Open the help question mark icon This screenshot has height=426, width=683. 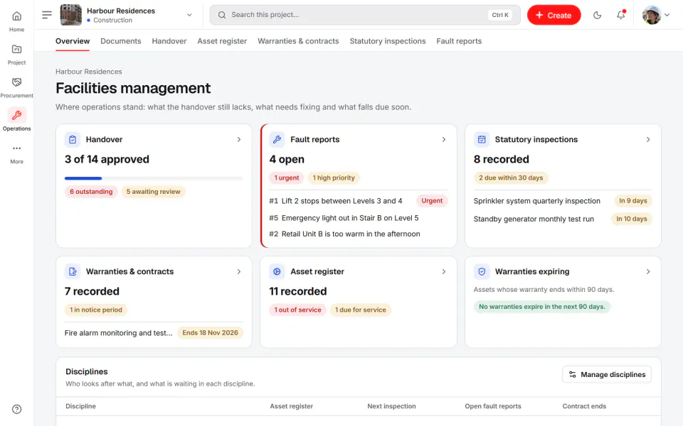pos(16,409)
